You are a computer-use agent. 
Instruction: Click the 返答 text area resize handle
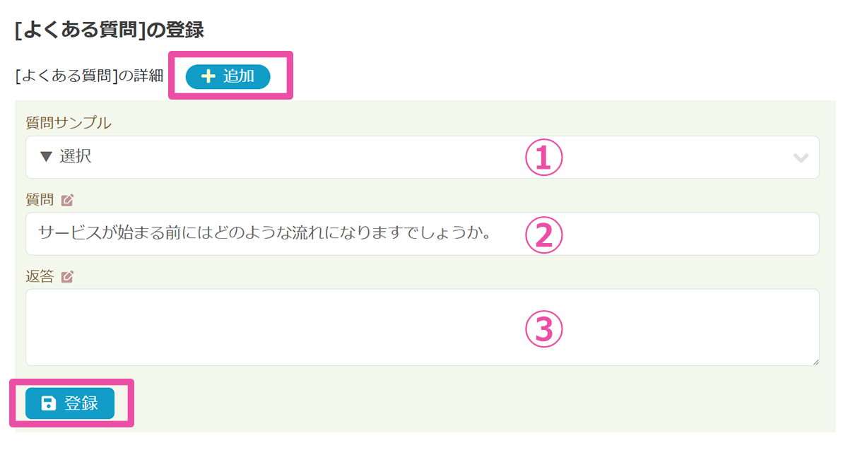[x=815, y=362]
